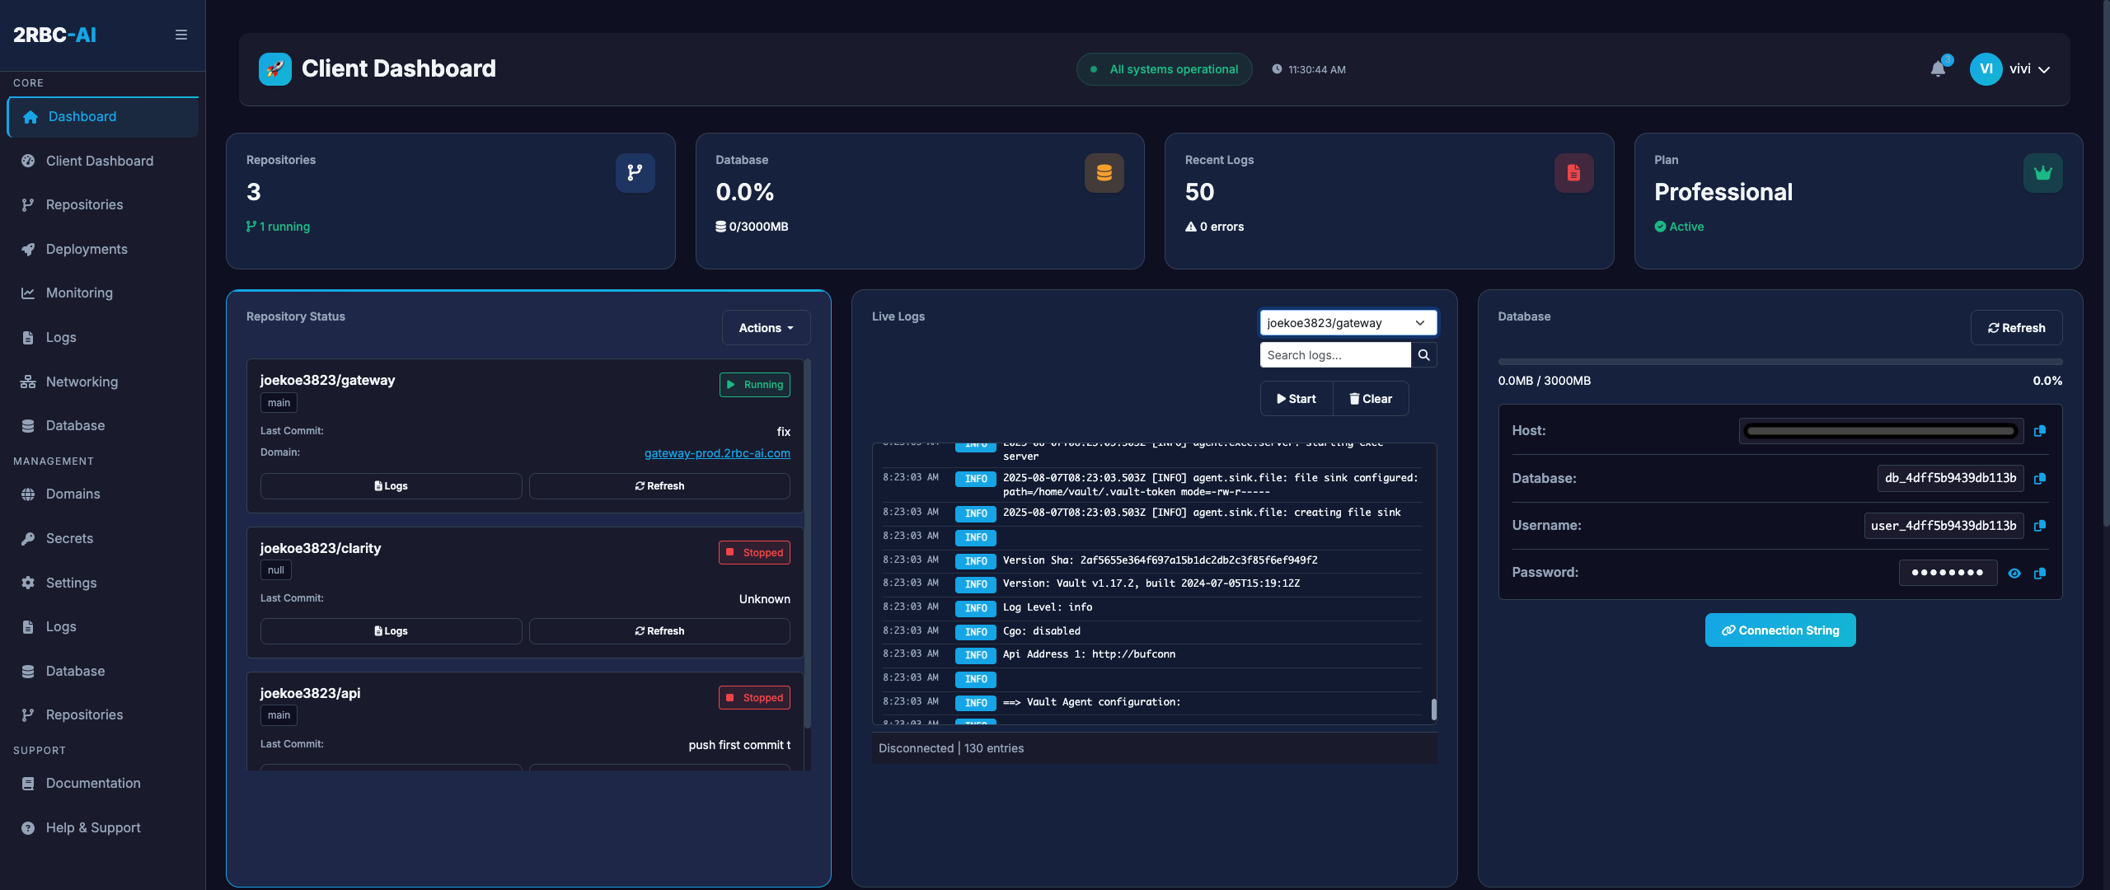This screenshot has height=890, width=2110.
Task: Click the database storage usage bar
Action: [1779, 361]
